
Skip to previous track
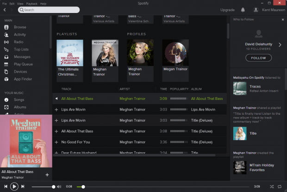coord(6,186)
